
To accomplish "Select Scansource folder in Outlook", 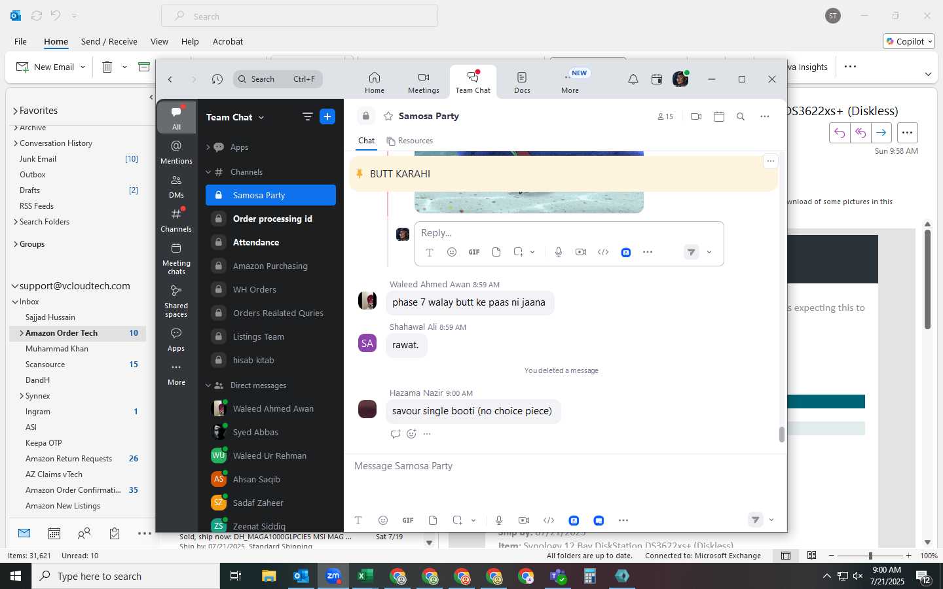I will click(45, 365).
